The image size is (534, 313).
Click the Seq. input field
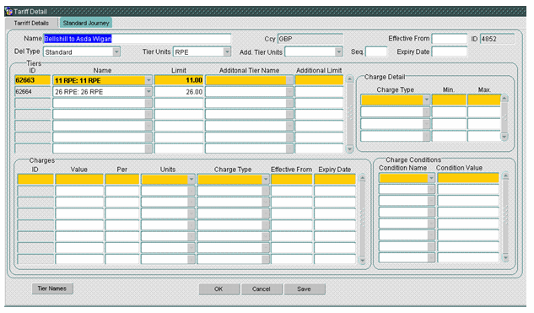[x=376, y=52]
